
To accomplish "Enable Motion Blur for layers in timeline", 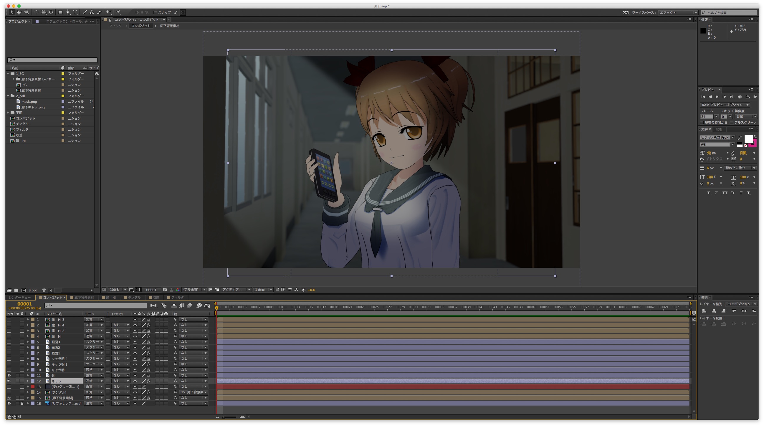I will [x=189, y=306].
